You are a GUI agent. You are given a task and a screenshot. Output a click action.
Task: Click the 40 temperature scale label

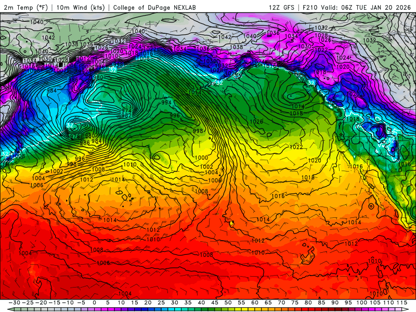point(201,303)
